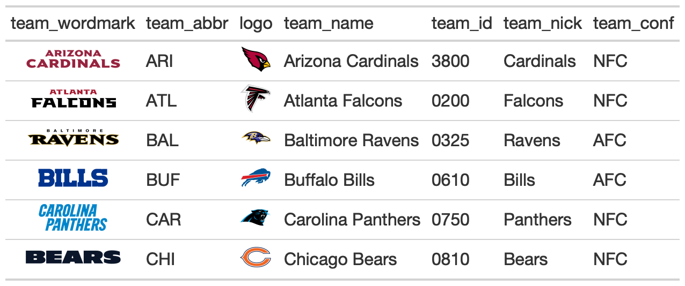
Task: Select the team_abbr column header
Action: (187, 23)
